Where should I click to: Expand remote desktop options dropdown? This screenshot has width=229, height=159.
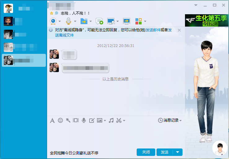click(x=117, y=21)
